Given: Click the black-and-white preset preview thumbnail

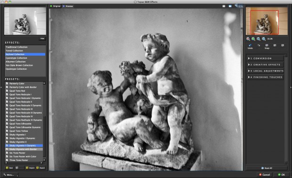Looking at the screenshot, I should (25, 21).
